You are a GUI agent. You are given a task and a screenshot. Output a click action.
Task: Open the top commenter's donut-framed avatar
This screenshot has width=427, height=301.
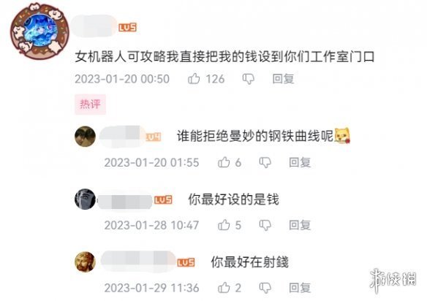click(x=39, y=31)
